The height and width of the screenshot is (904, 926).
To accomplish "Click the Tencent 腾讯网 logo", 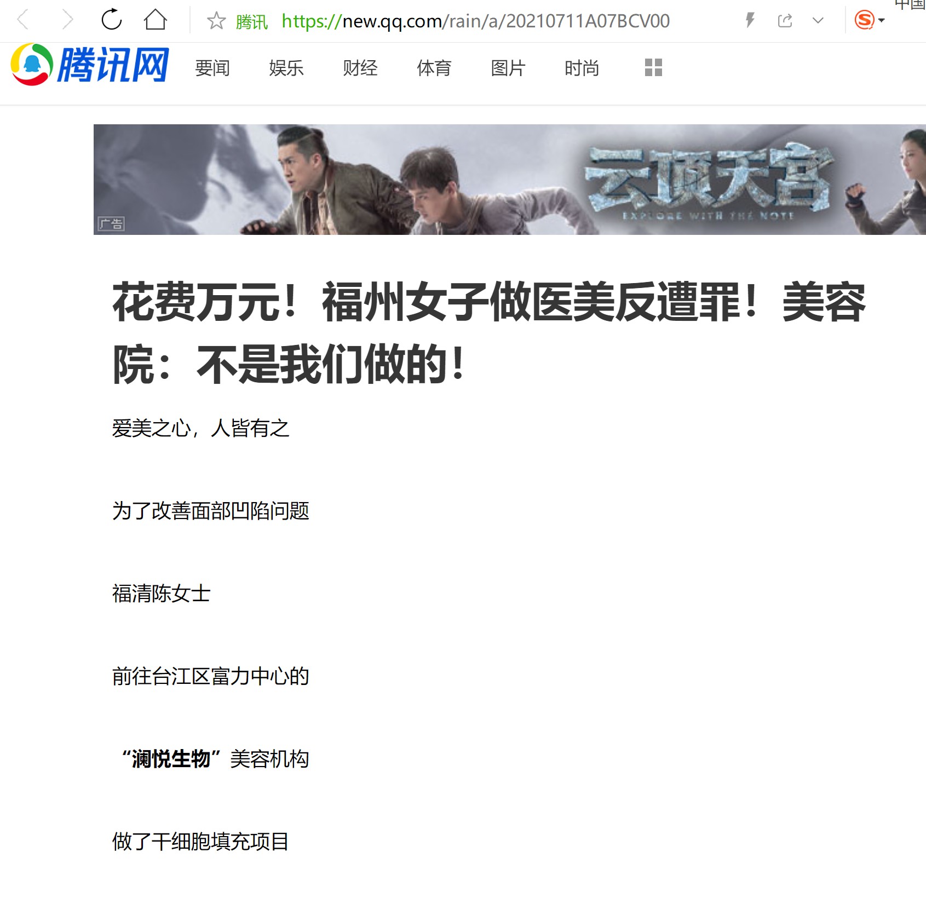I will point(90,65).
